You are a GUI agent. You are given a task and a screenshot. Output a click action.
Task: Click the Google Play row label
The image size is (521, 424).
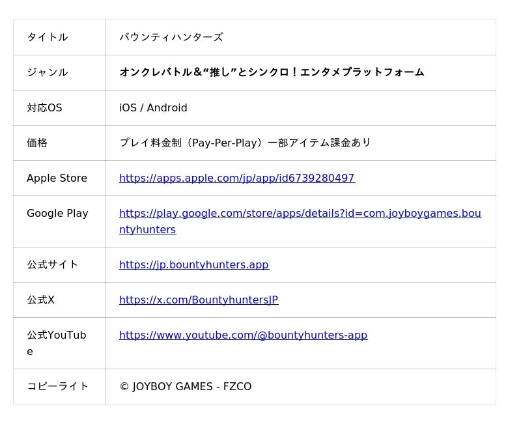click(x=57, y=213)
